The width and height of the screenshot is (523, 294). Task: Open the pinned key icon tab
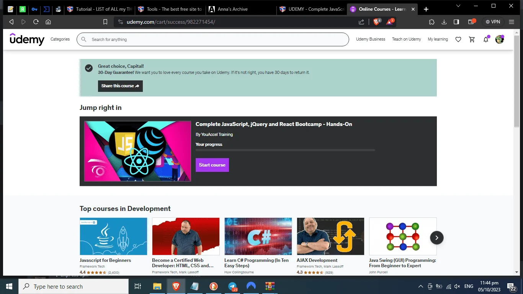coord(34,9)
